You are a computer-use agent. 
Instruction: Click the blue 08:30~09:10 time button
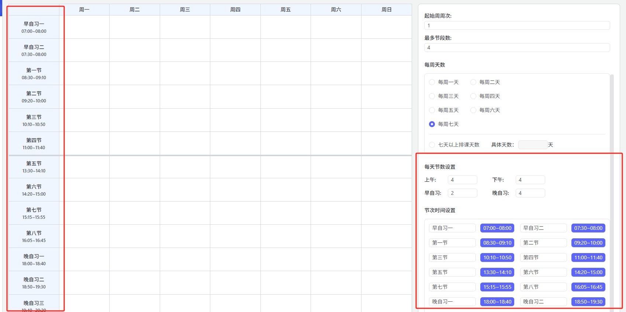point(497,243)
